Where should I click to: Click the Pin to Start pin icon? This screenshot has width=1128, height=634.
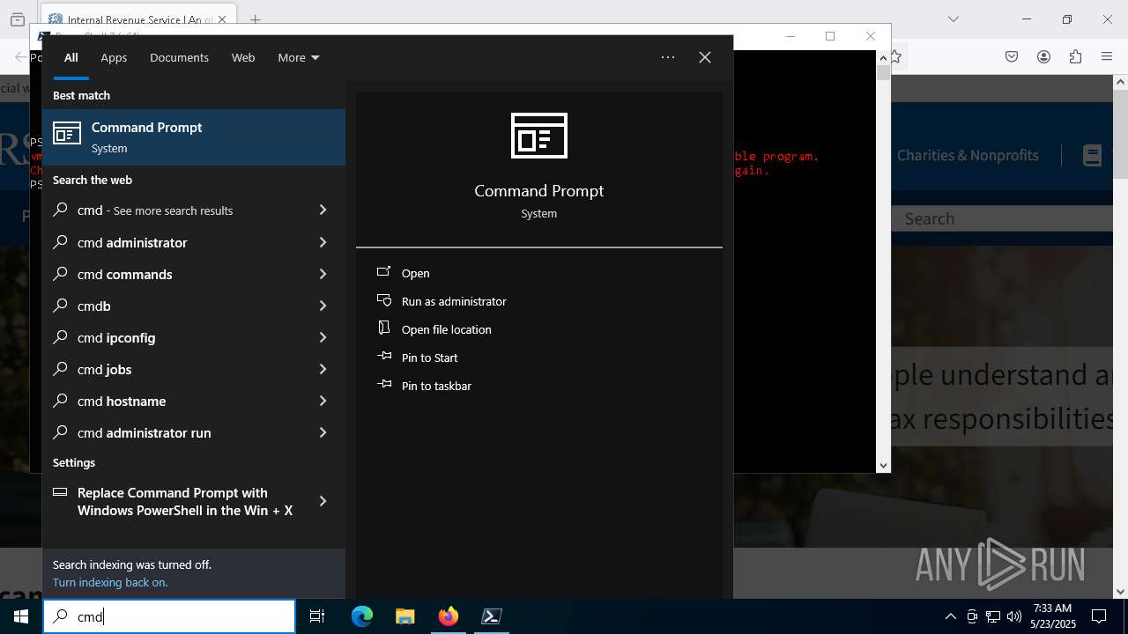pos(384,357)
